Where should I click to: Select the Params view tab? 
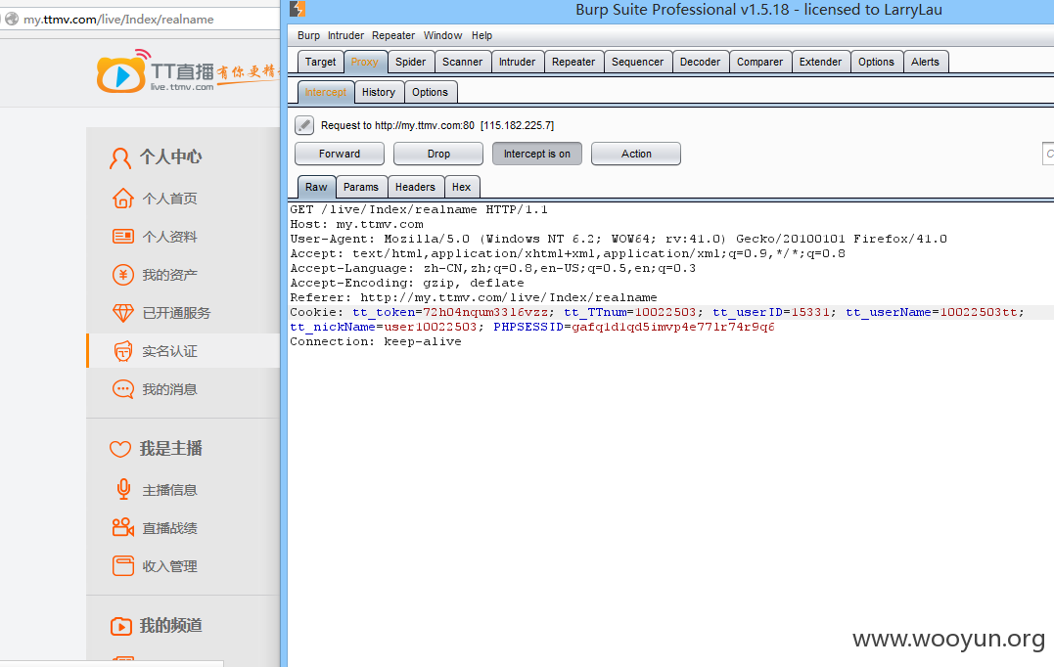tap(361, 187)
